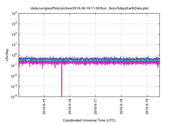Viewport: 176px width, 123px height.
Task: Click the 10^-2 y-axis tick label
Action: click(14, 76)
